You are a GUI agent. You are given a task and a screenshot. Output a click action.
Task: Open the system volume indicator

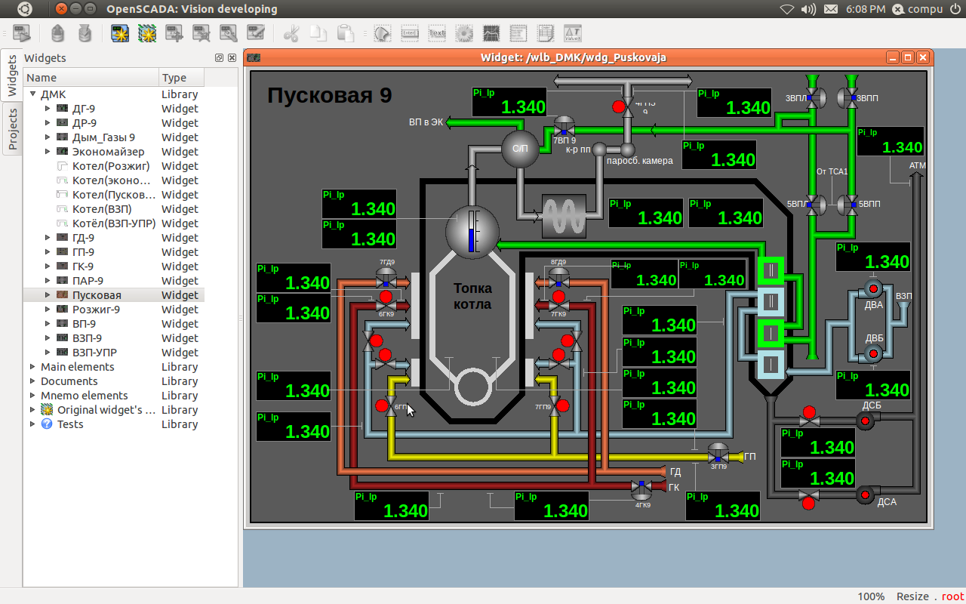[x=808, y=9]
